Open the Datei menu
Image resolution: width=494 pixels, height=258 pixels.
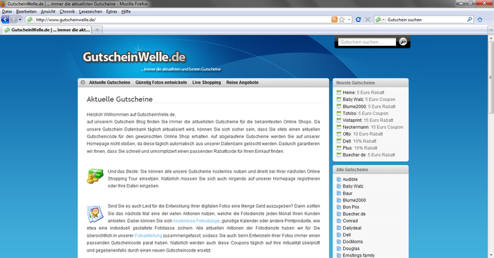tap(7, 12)
